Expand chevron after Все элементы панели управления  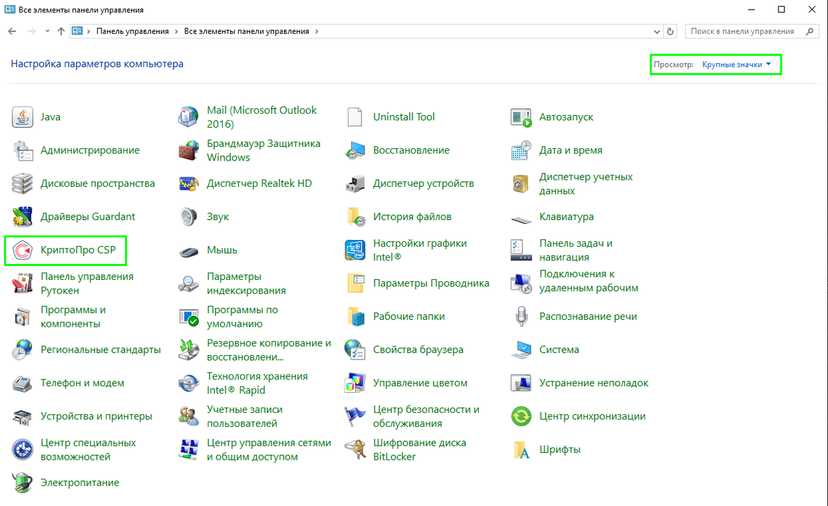tap(317, 31)
